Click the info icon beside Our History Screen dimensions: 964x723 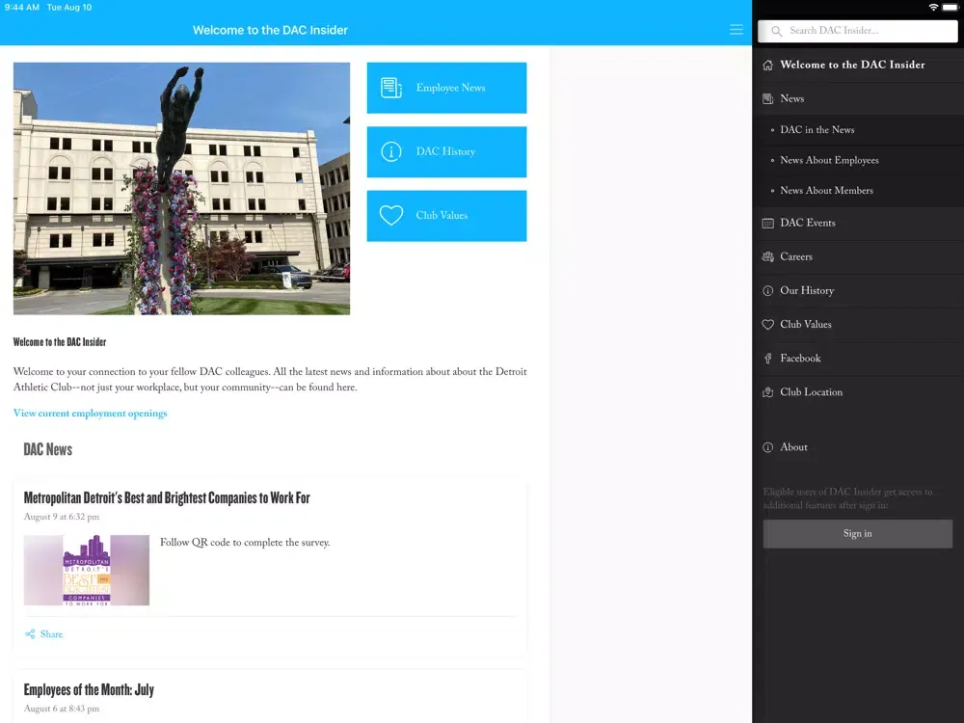coord(768,291)
